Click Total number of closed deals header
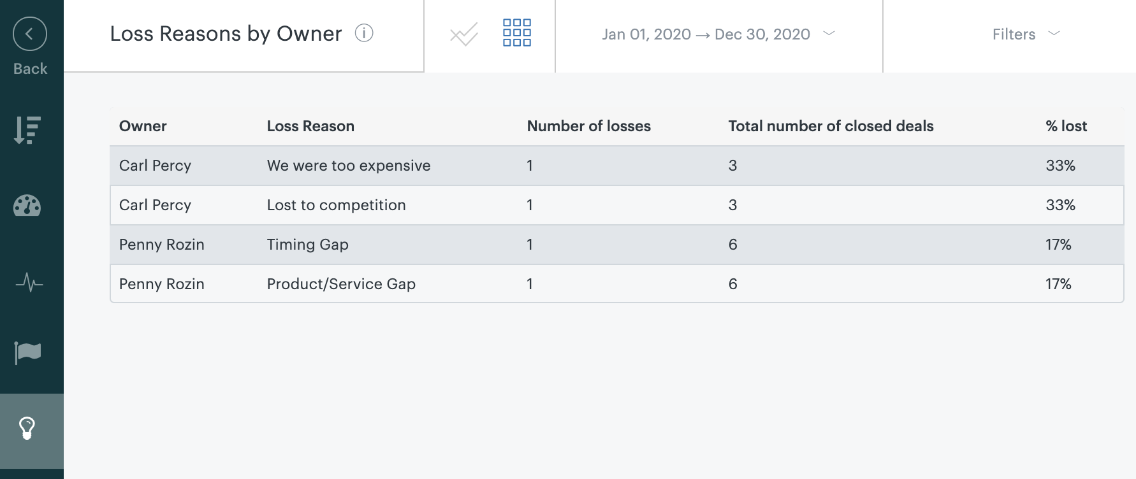The height and width of the screenshot is (479, 1136). click(831, 126)
